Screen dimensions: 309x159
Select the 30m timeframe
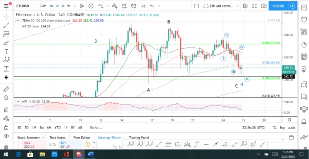(x=43, y=6)
